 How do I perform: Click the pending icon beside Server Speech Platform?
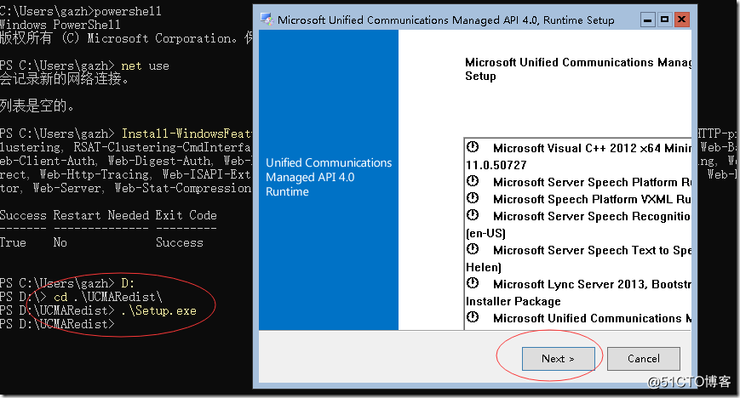point(473,181)
